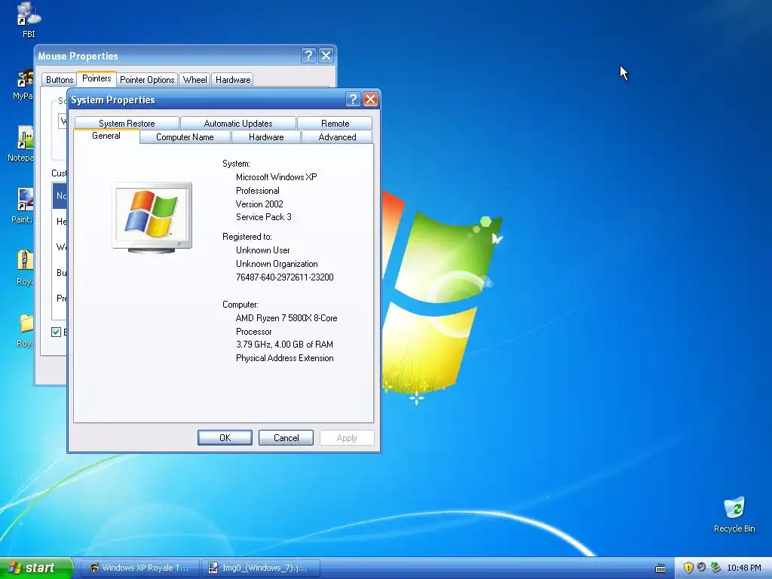Screen dimensions: 772x579
Task: Switch to the Automatic Updates tab
Action: point(237,123)
